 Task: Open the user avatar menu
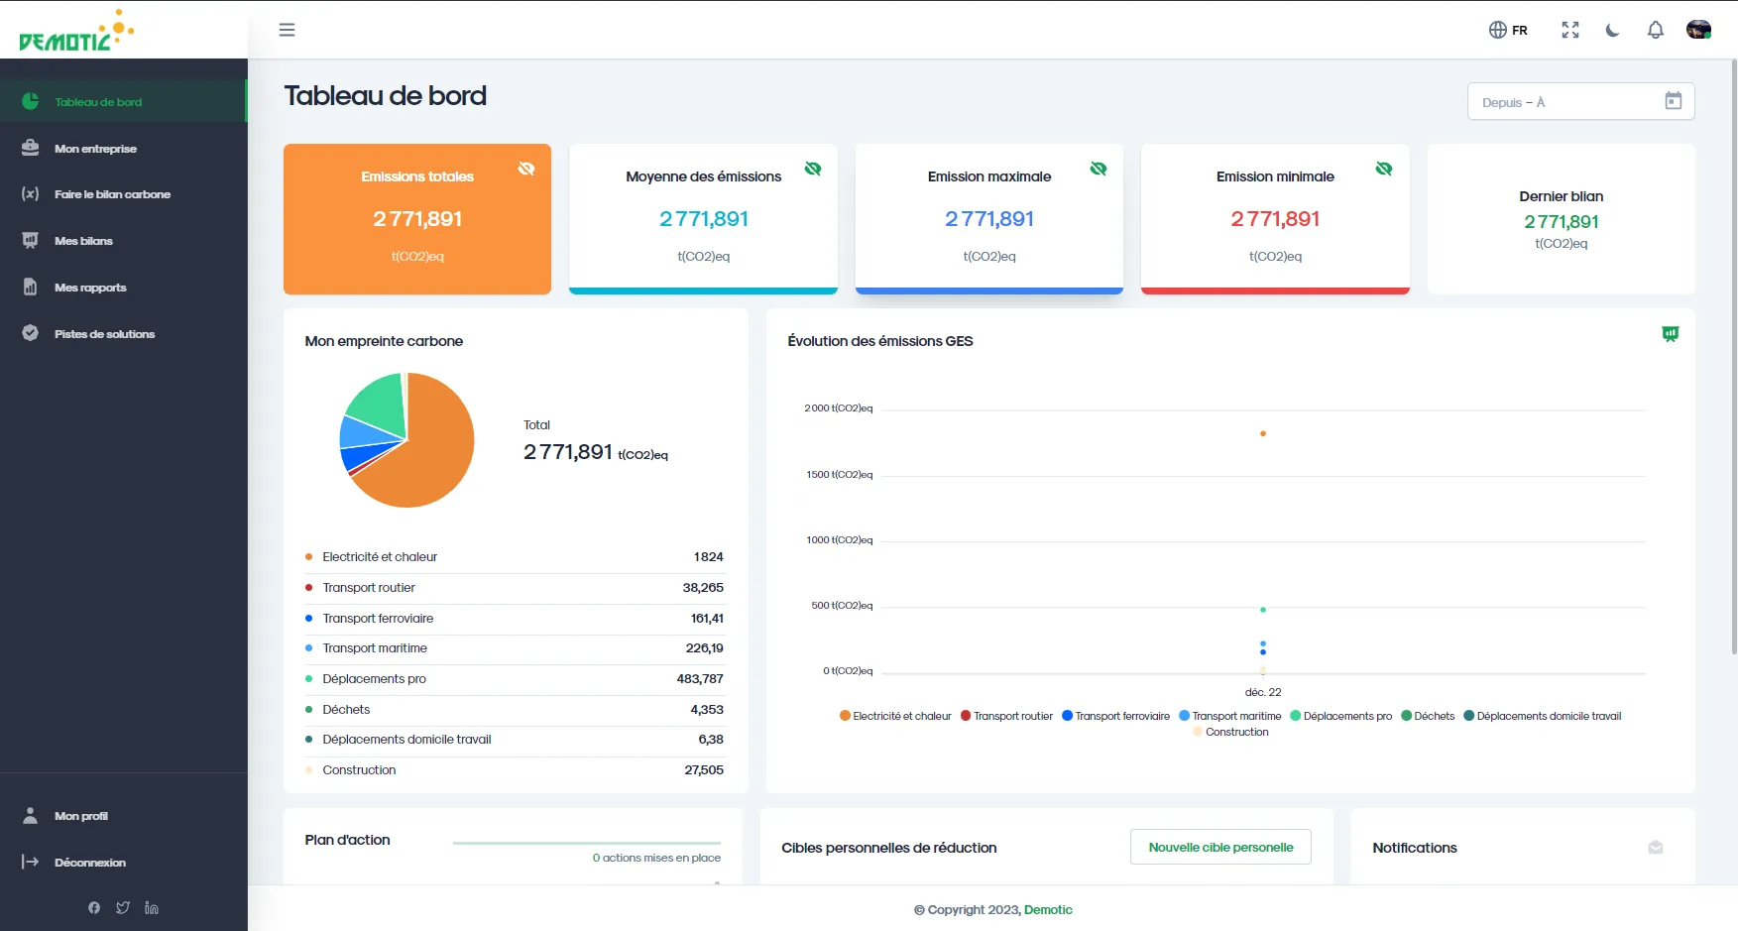1698,30
